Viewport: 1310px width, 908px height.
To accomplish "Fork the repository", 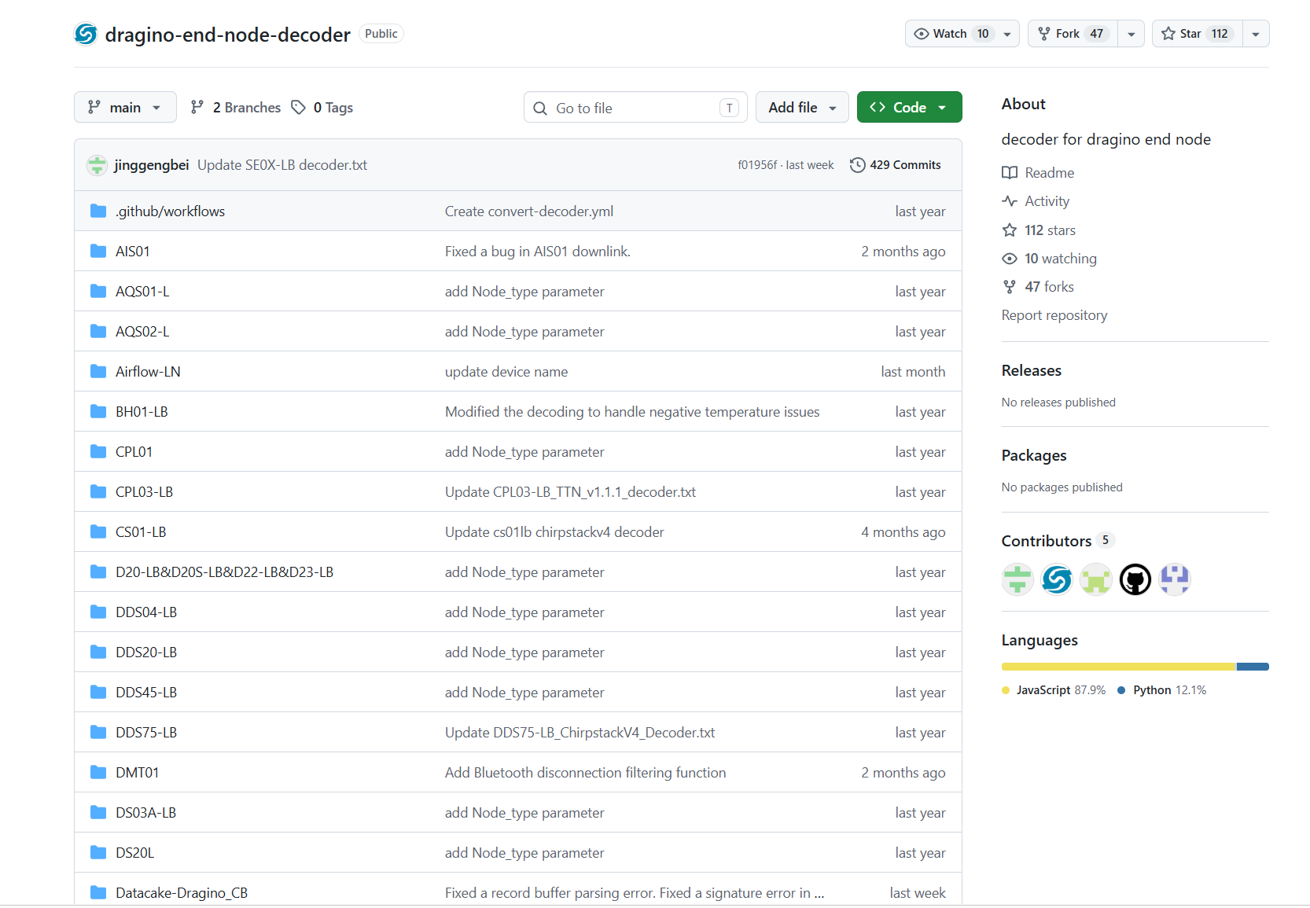I will coord(1073,34).
